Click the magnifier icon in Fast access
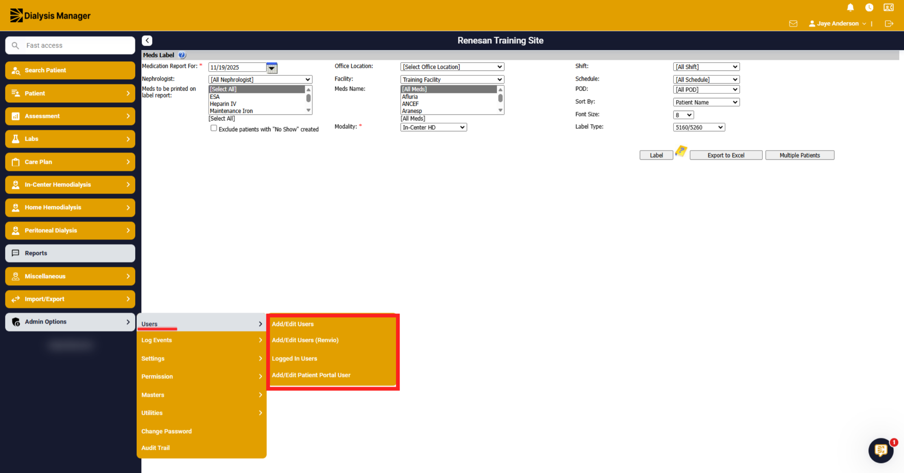 15,46
